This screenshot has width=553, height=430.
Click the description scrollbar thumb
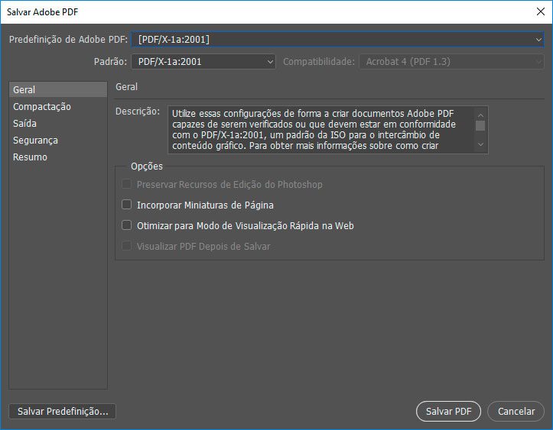tap(480, 126)
